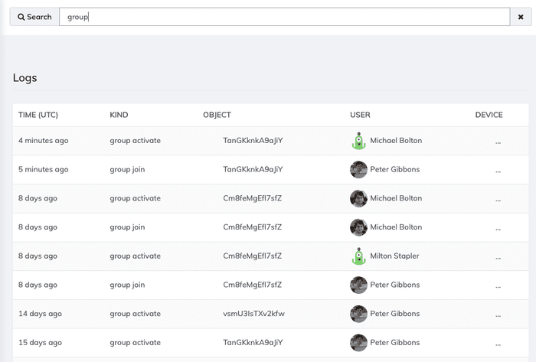Click device ellipsis in 14 days ago row
This screenshot has height=362, width=536.
(x=498, y=315)
